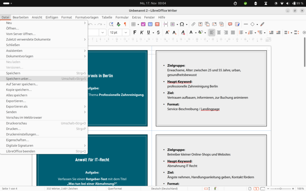This screenshot has width=306, height=191.
Task: Click the insert image icon
Action: point(143,24)
